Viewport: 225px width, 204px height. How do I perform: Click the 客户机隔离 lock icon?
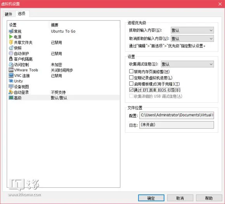coord(11,59)
